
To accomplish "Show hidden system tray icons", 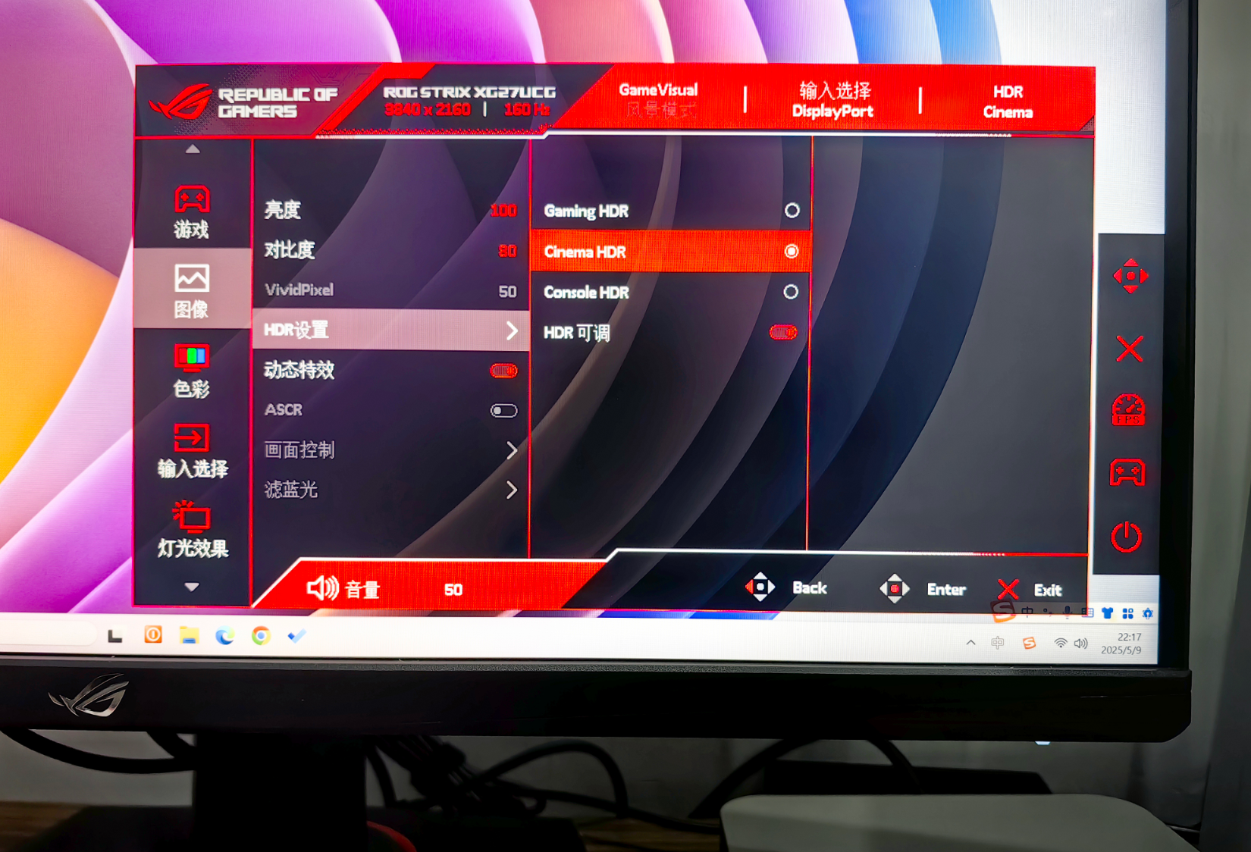I will 970,643.
